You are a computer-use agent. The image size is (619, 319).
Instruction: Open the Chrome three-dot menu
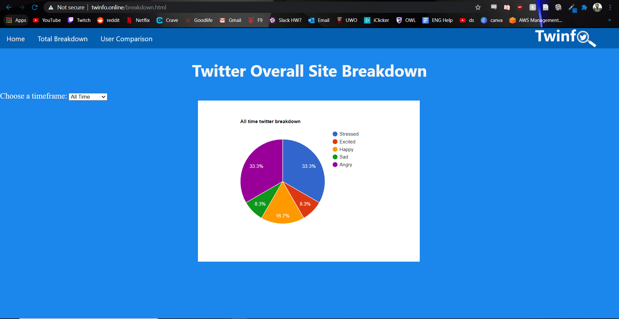tap(610, 7)
